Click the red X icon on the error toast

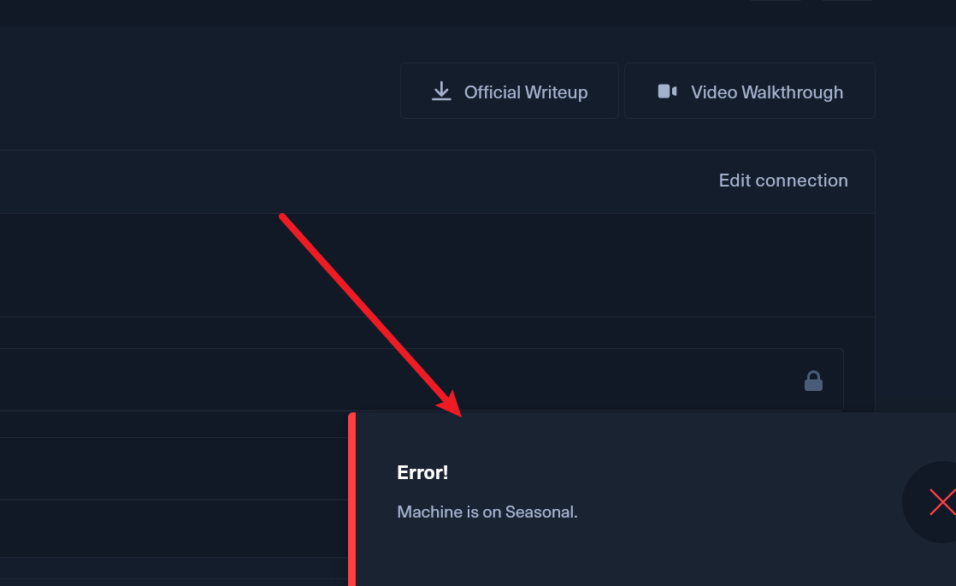(x=942, y=502)
